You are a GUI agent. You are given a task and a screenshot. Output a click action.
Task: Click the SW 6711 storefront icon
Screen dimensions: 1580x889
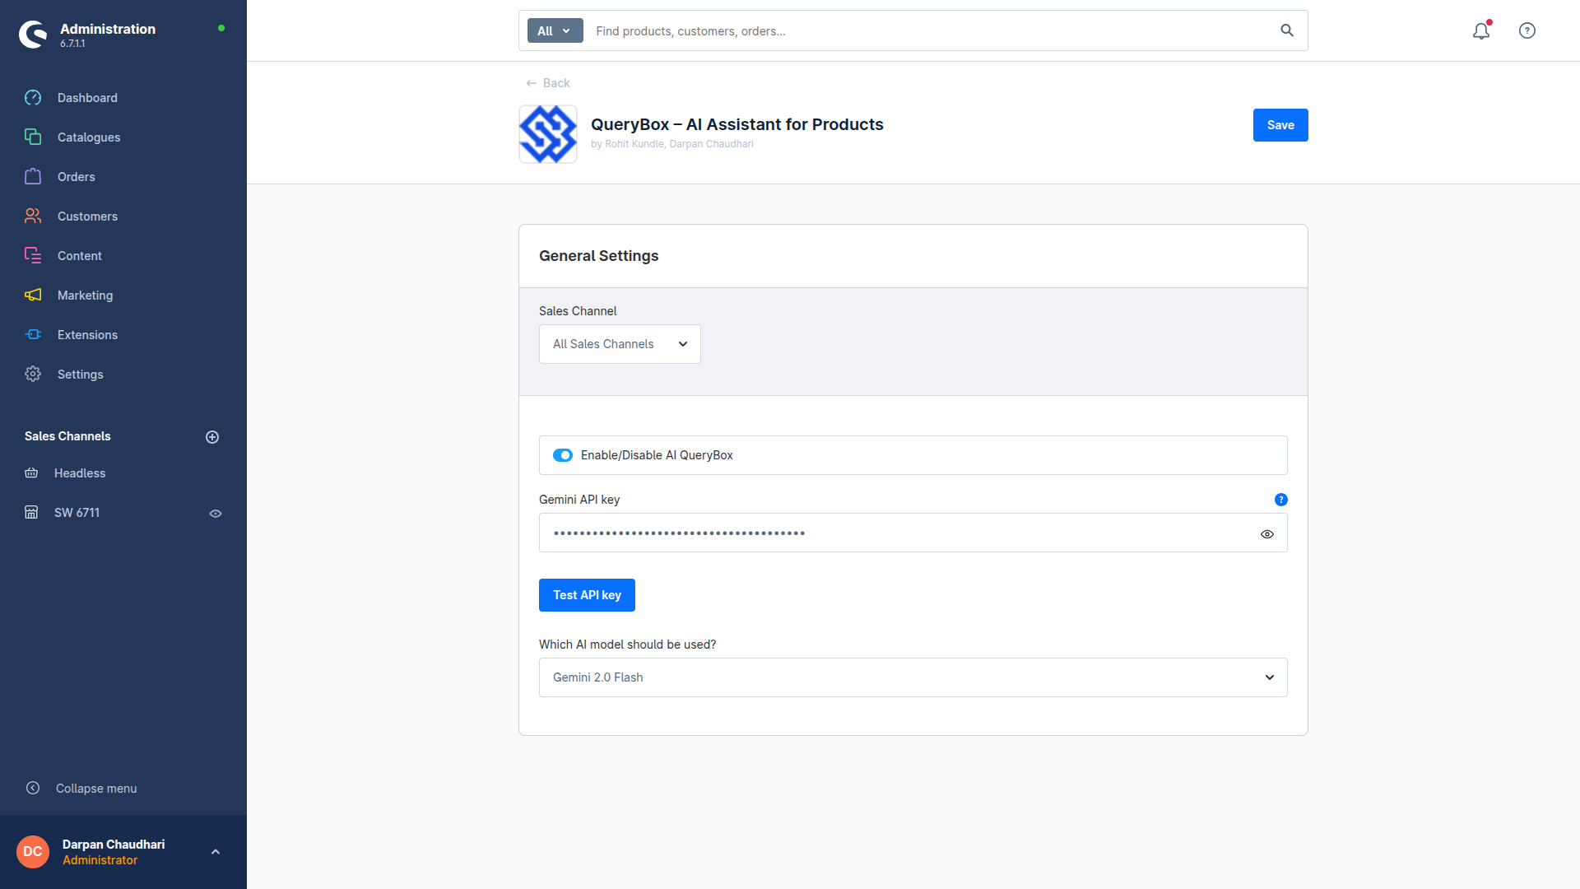pyautogui.click(x=31, y=513)
